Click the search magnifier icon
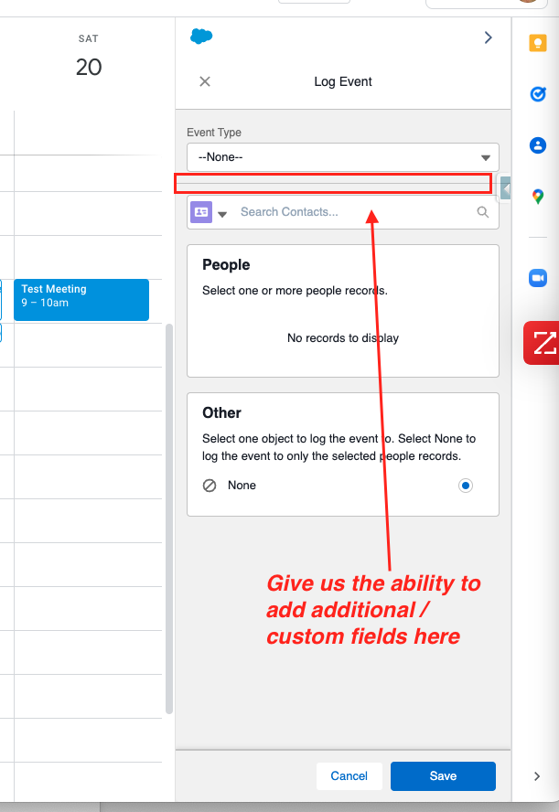 [483, 212]
